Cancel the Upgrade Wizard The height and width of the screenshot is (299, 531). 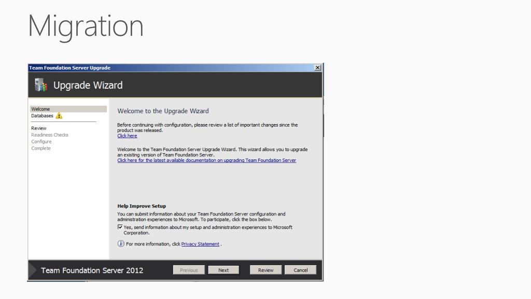coord(300,270)
